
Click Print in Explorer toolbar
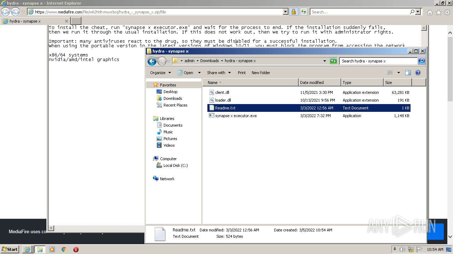pos(242,73)
